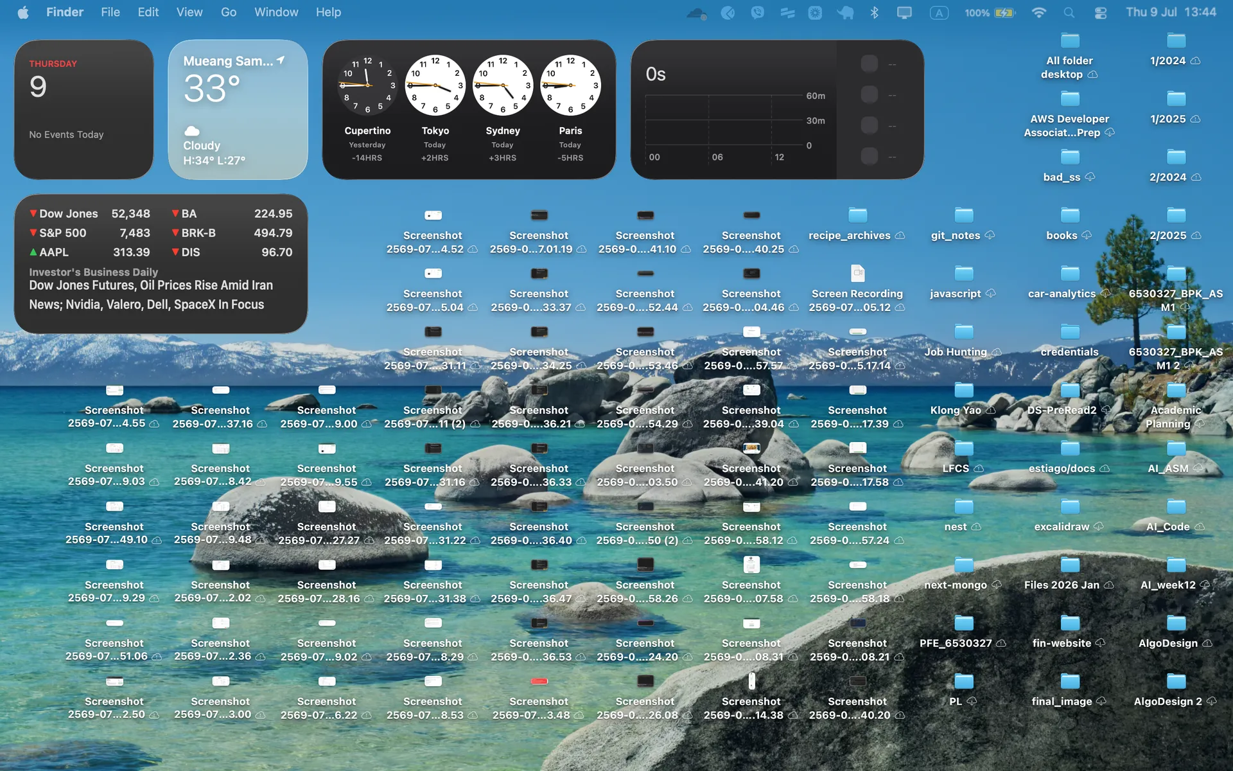
Task: Select the git_notes folder icon
Action: pos(963,215)
